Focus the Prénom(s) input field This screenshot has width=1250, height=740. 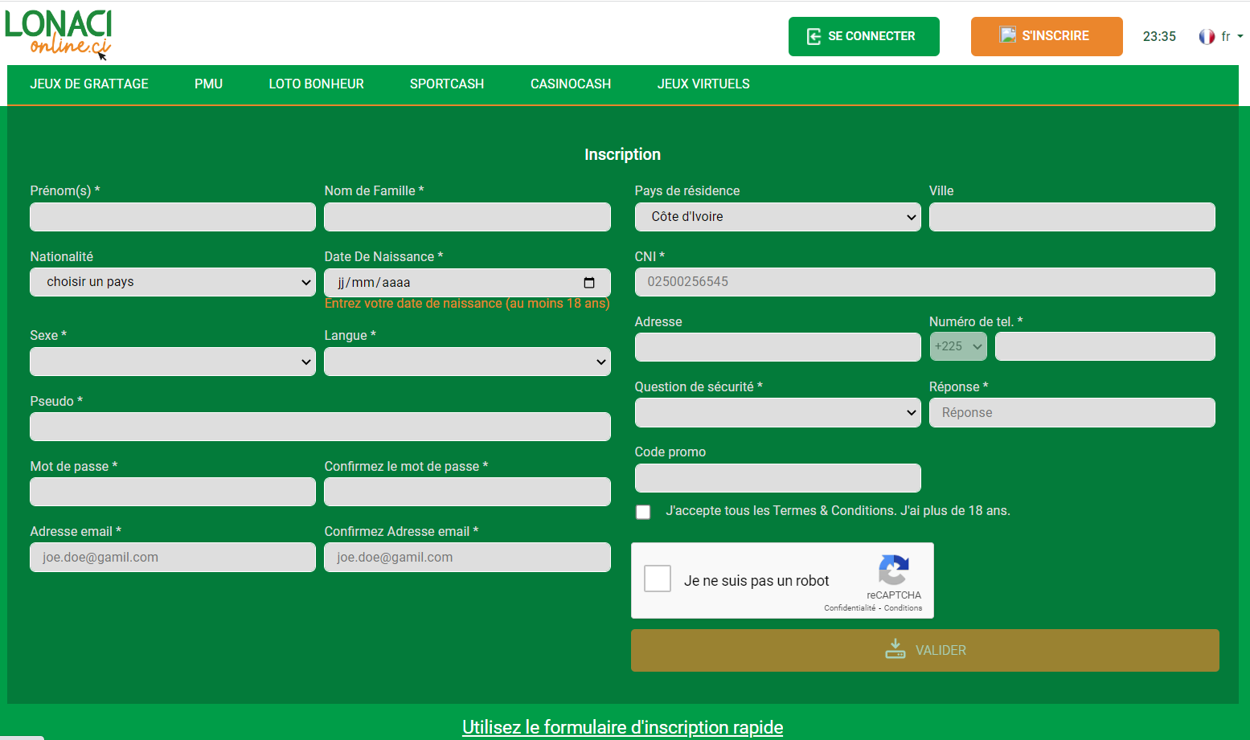click(173, 217)
